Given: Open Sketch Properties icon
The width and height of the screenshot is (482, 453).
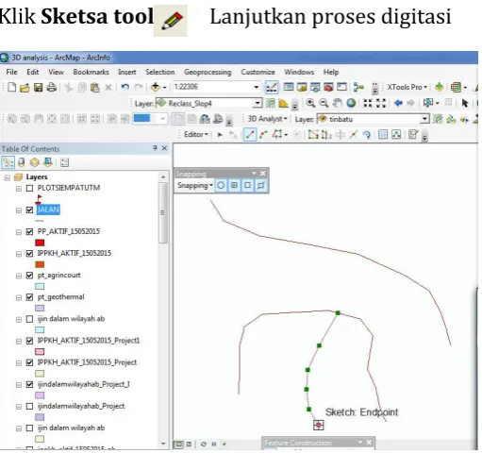Looking at the screenshot, I should (396, 135).
